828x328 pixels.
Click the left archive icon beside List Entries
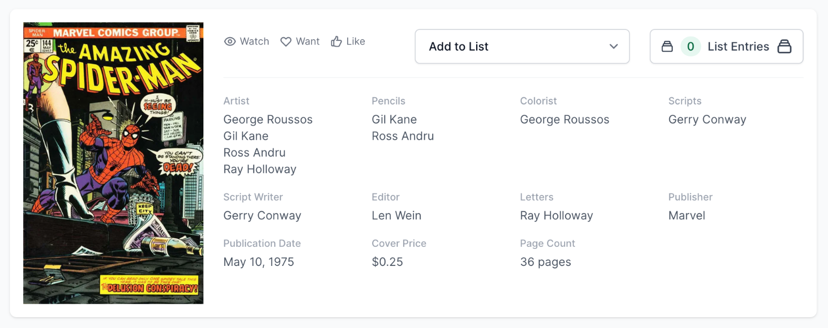(x=667, y=47)
